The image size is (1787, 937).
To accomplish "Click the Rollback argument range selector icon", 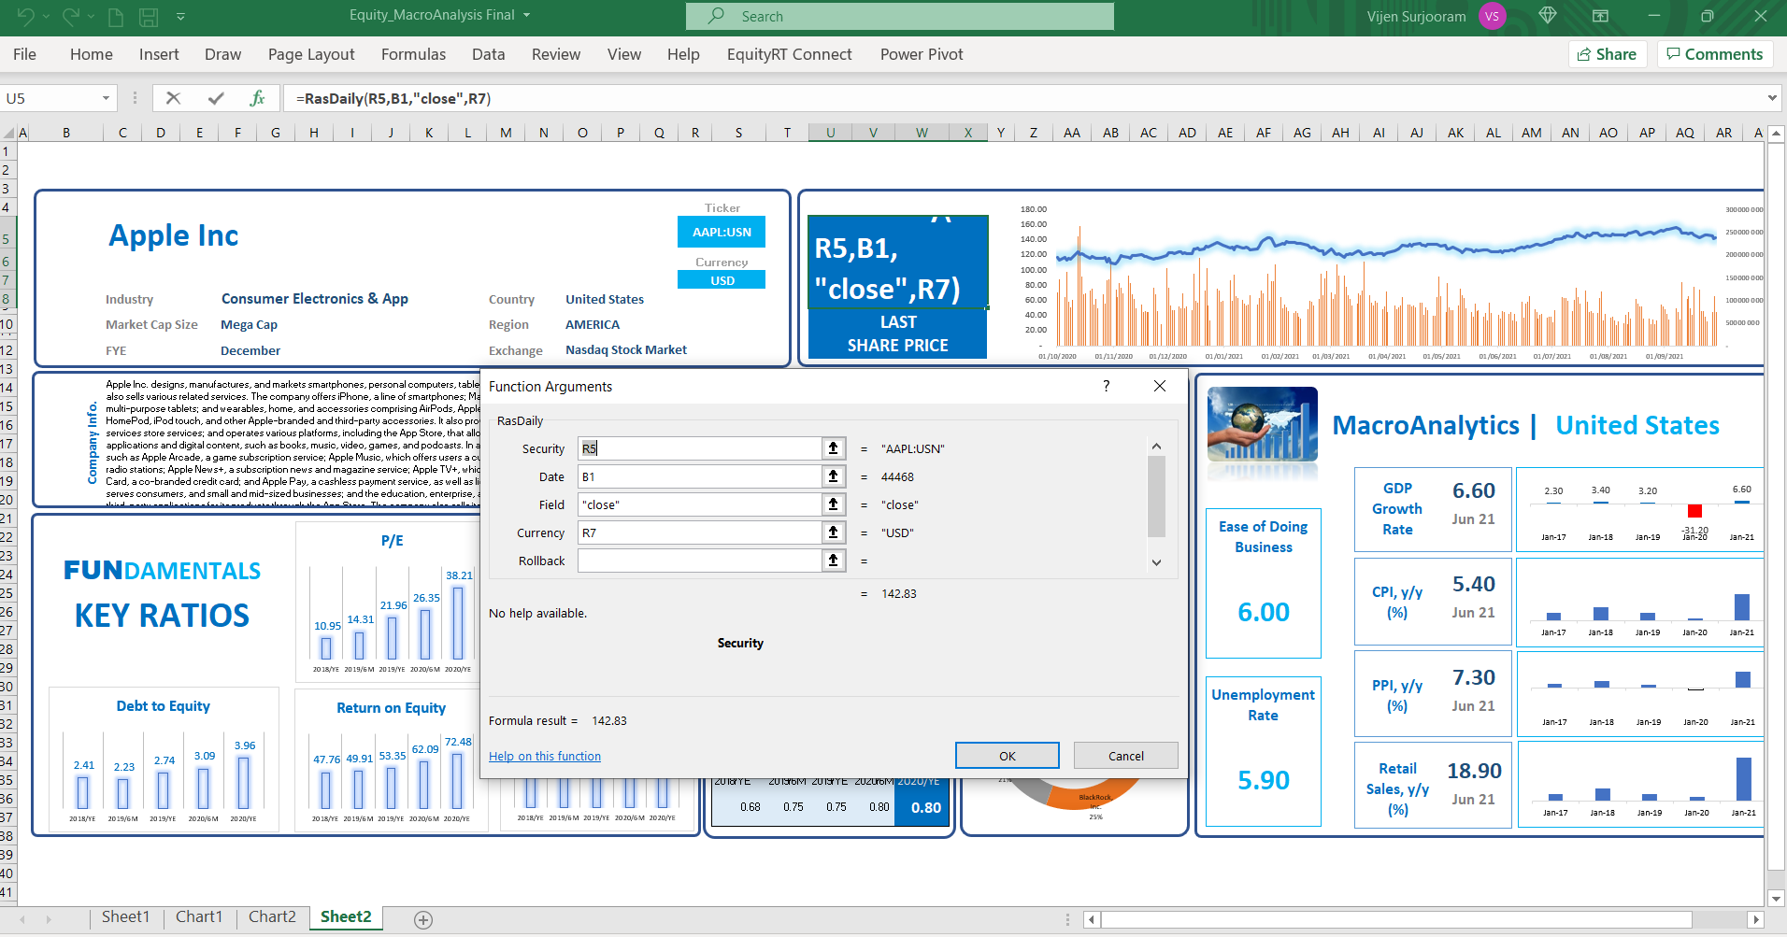I will tap(834, 561).
